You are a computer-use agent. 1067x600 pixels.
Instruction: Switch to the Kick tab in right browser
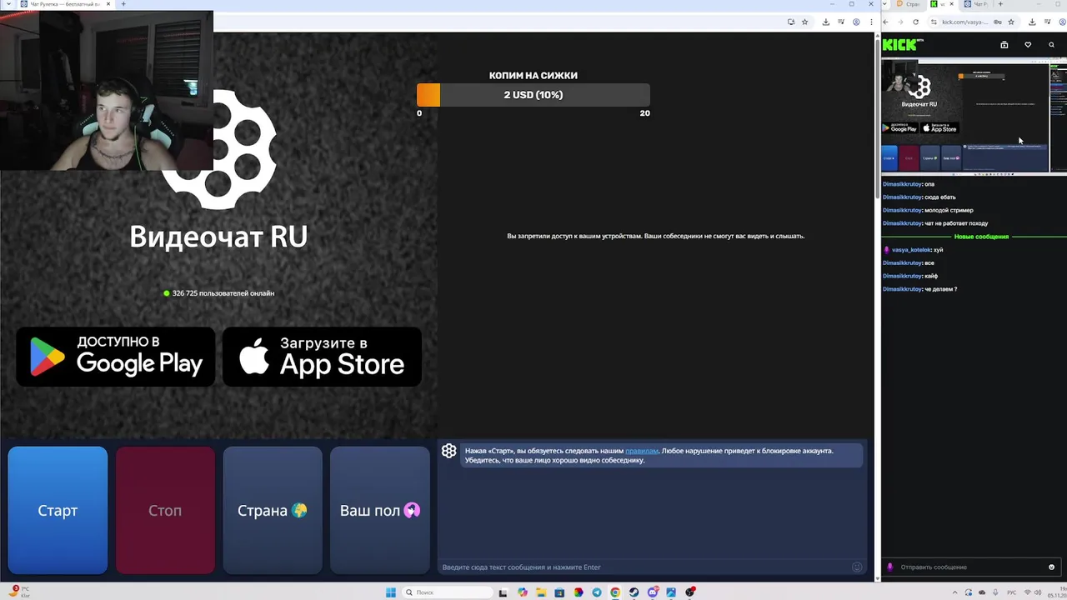tap(941, 4)
